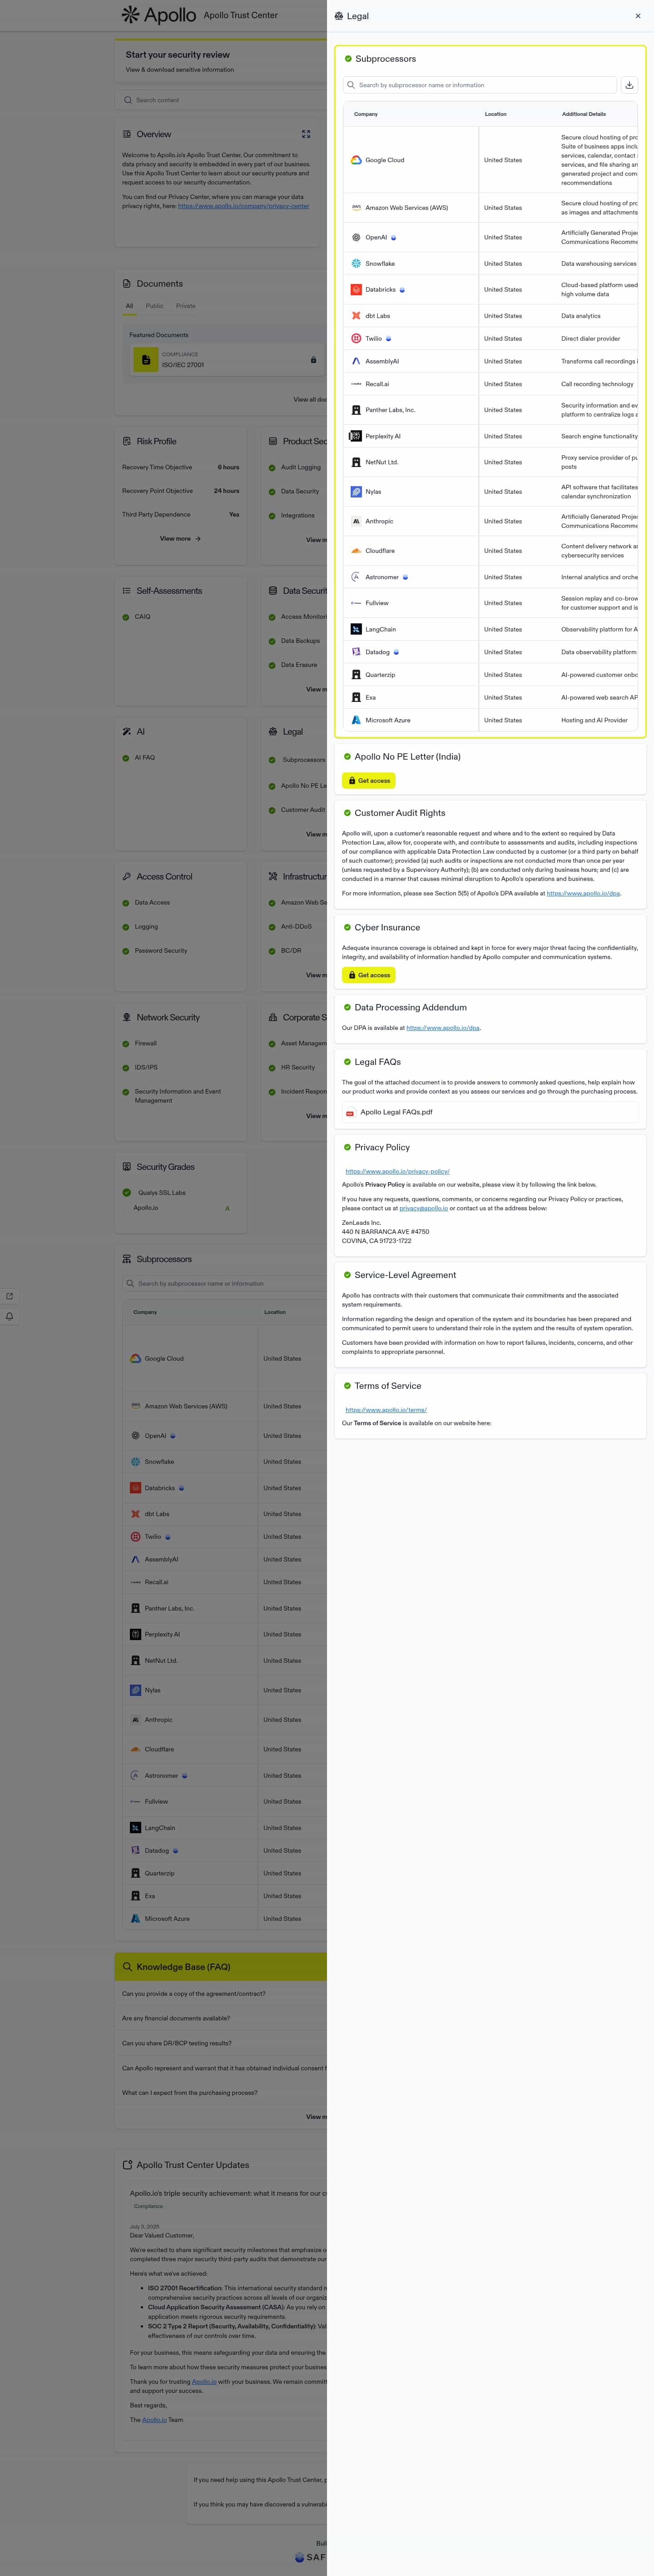Click the dbt Labs logo in Legal panel
This screenshot has height=2576, width=654.
coord(356,316)
